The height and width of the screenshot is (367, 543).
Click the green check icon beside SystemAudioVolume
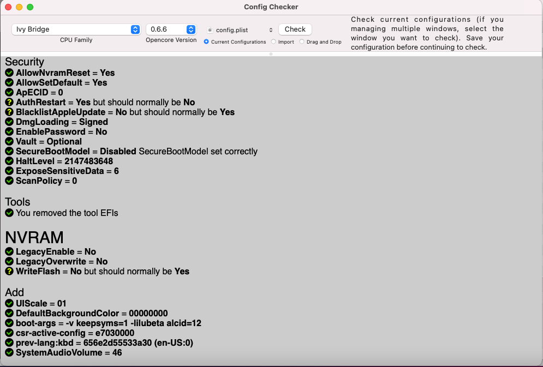click(9, 352)
